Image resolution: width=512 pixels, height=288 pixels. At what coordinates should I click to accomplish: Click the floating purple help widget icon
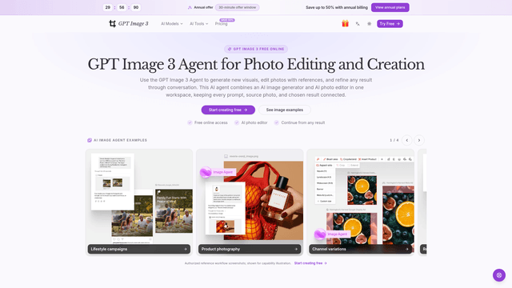coord(499,275)
